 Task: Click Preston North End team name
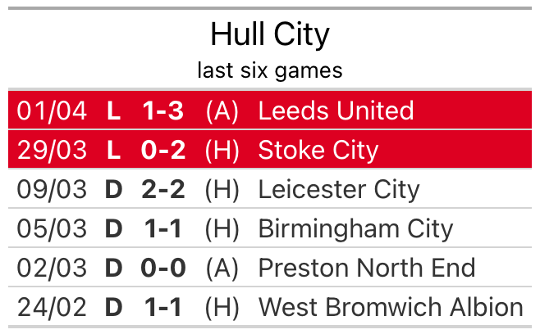tap(367, 268)
